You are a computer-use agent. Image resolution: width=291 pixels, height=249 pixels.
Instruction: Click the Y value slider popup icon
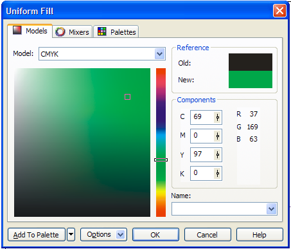click(218, 154)
